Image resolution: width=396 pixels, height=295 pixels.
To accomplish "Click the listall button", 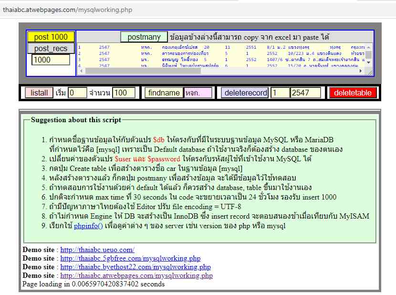I will point(39,93).
